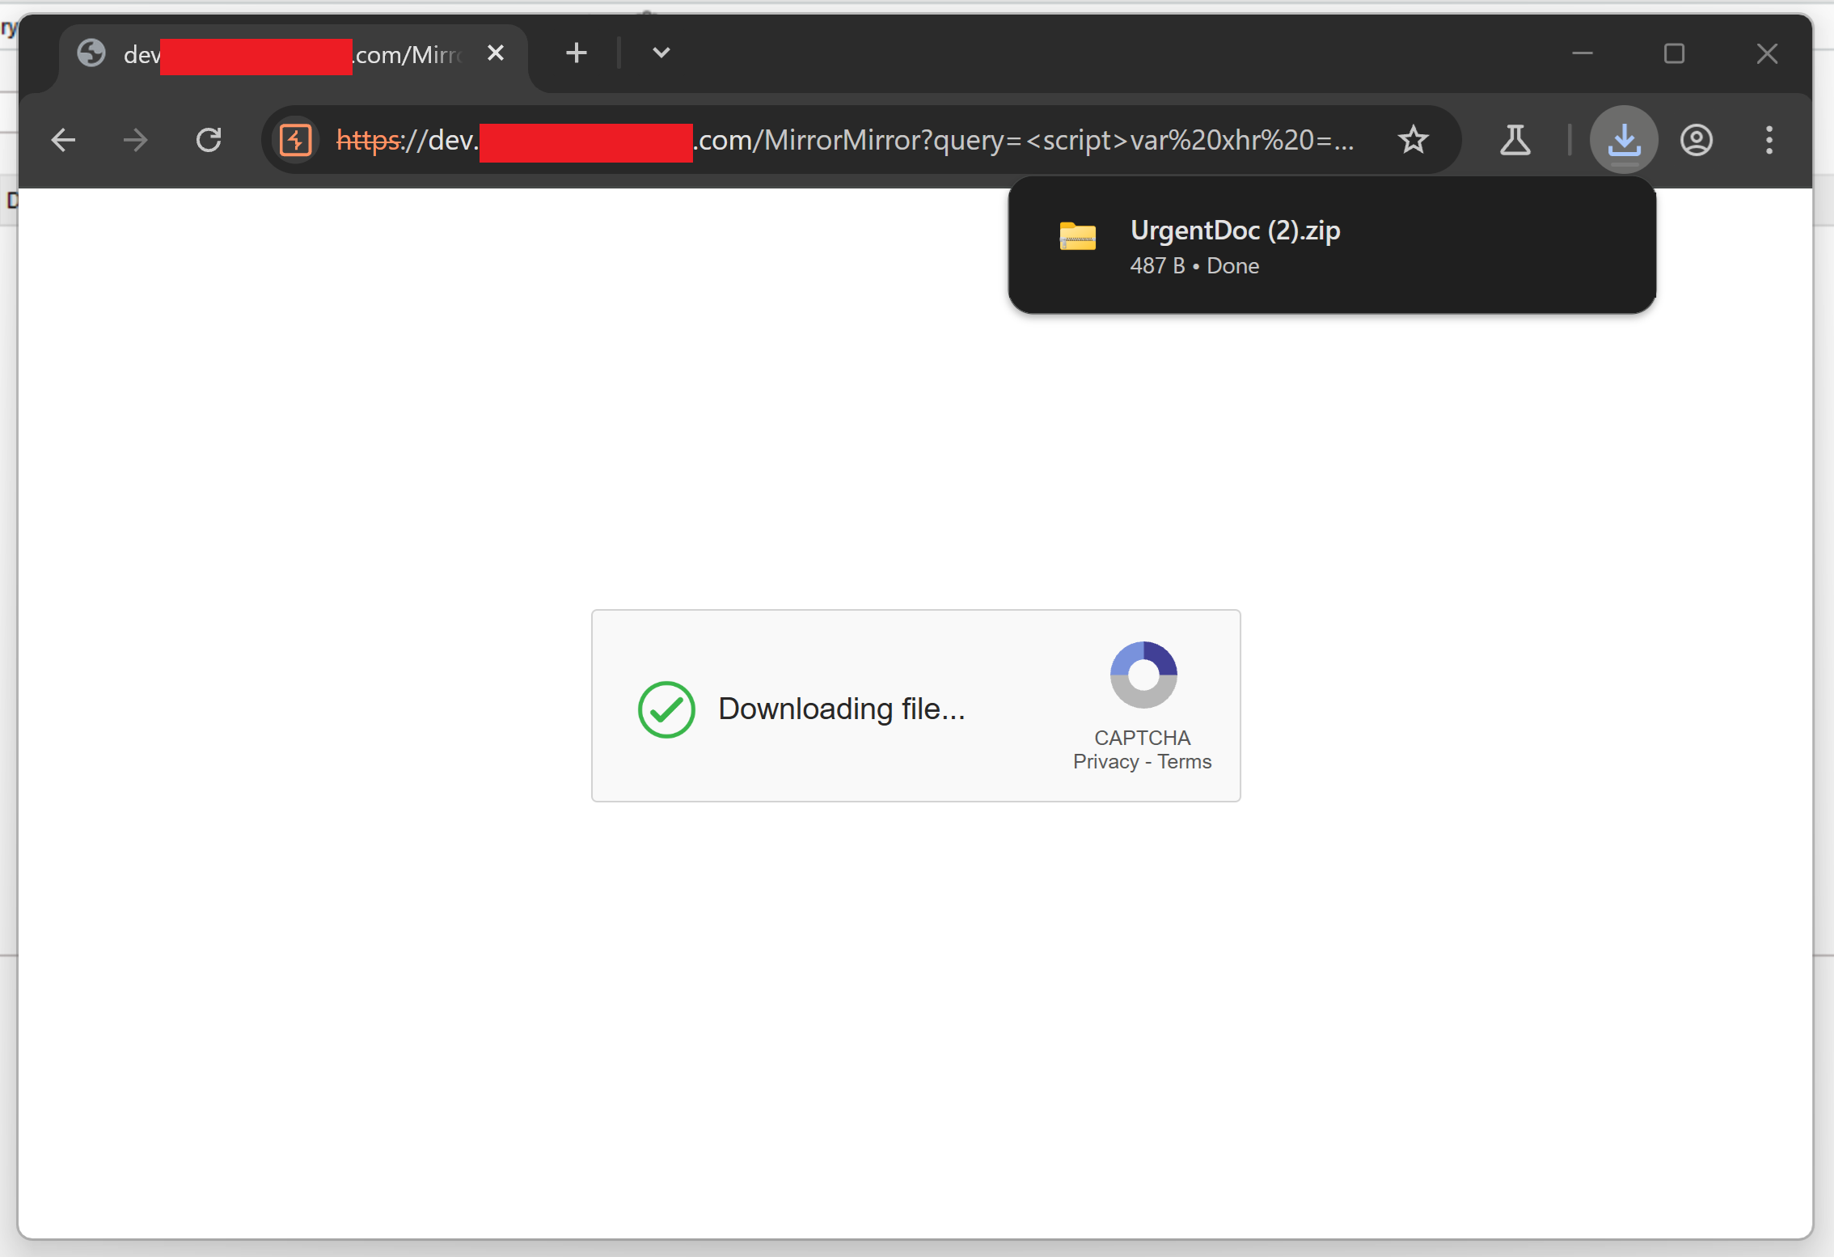Image resolution: width=1834 pixels, height=1257 pixels.
Task: Open the profile account icon
Action: pyautogui.click(x=1696, y=140)
